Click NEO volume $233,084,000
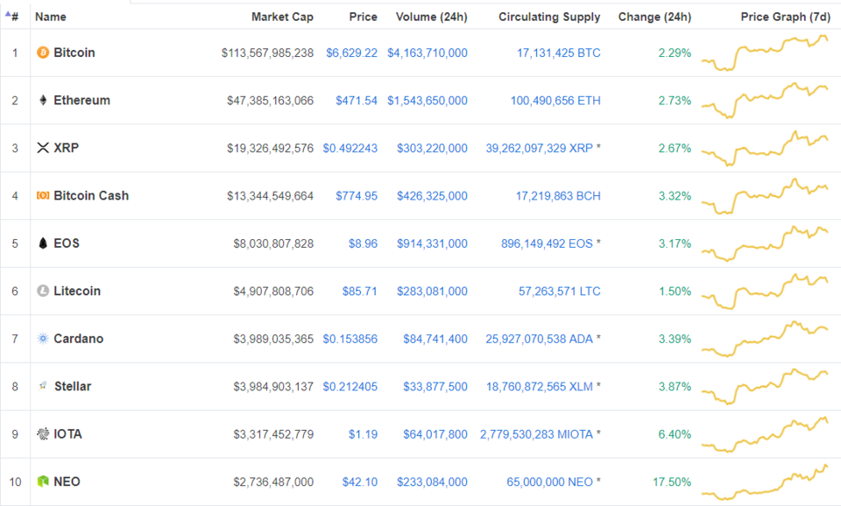This screenshot has height=506, width=841. click(x=432, y=482)
